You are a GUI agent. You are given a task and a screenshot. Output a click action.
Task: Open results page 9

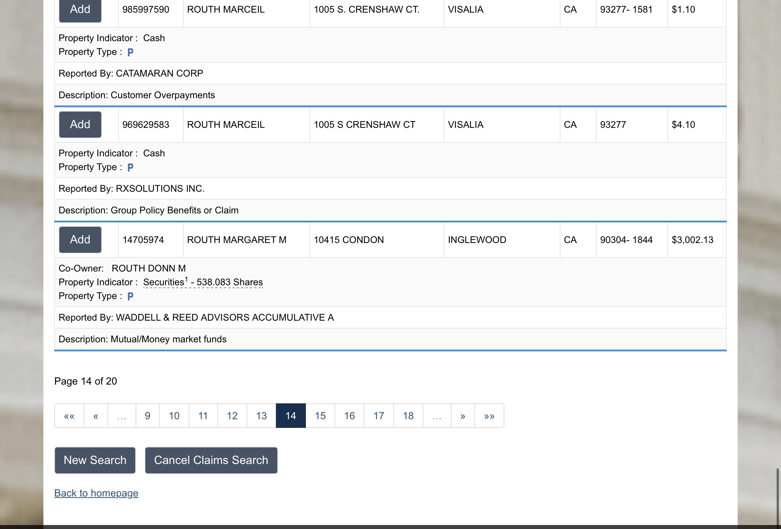[148, 416]
